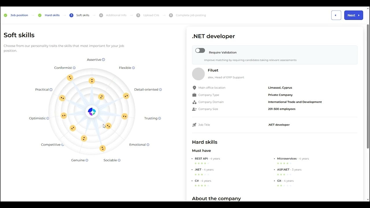370x208 pixels.
Task: Select the Additional Info step
Action: point(116,15)
